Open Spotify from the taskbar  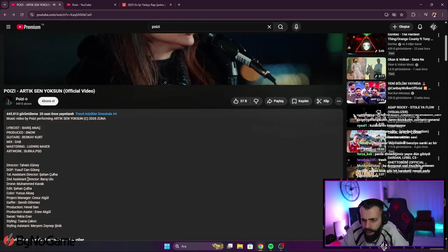[x=271, y=246]
